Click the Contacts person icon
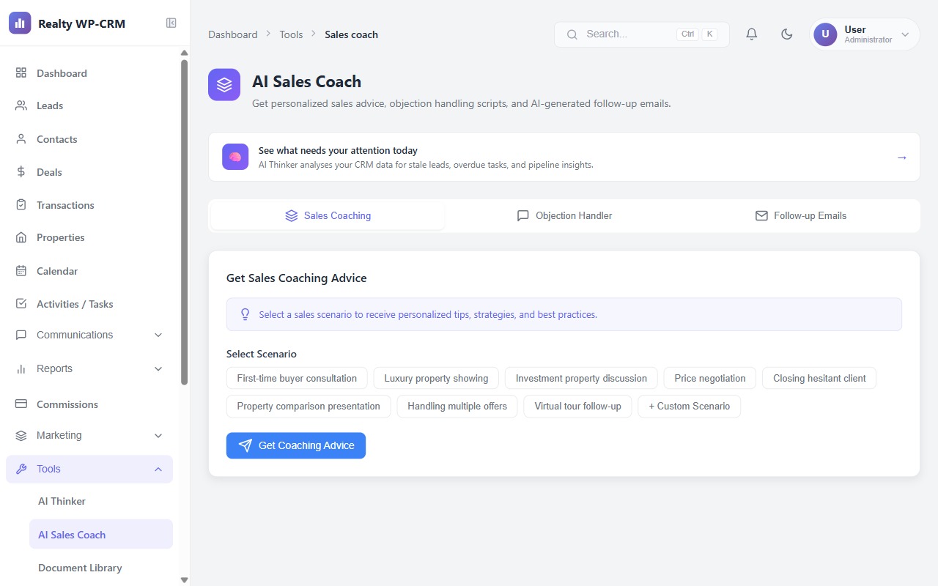The width and height of the screenshot is (938, 586). [x=21, y=139]
